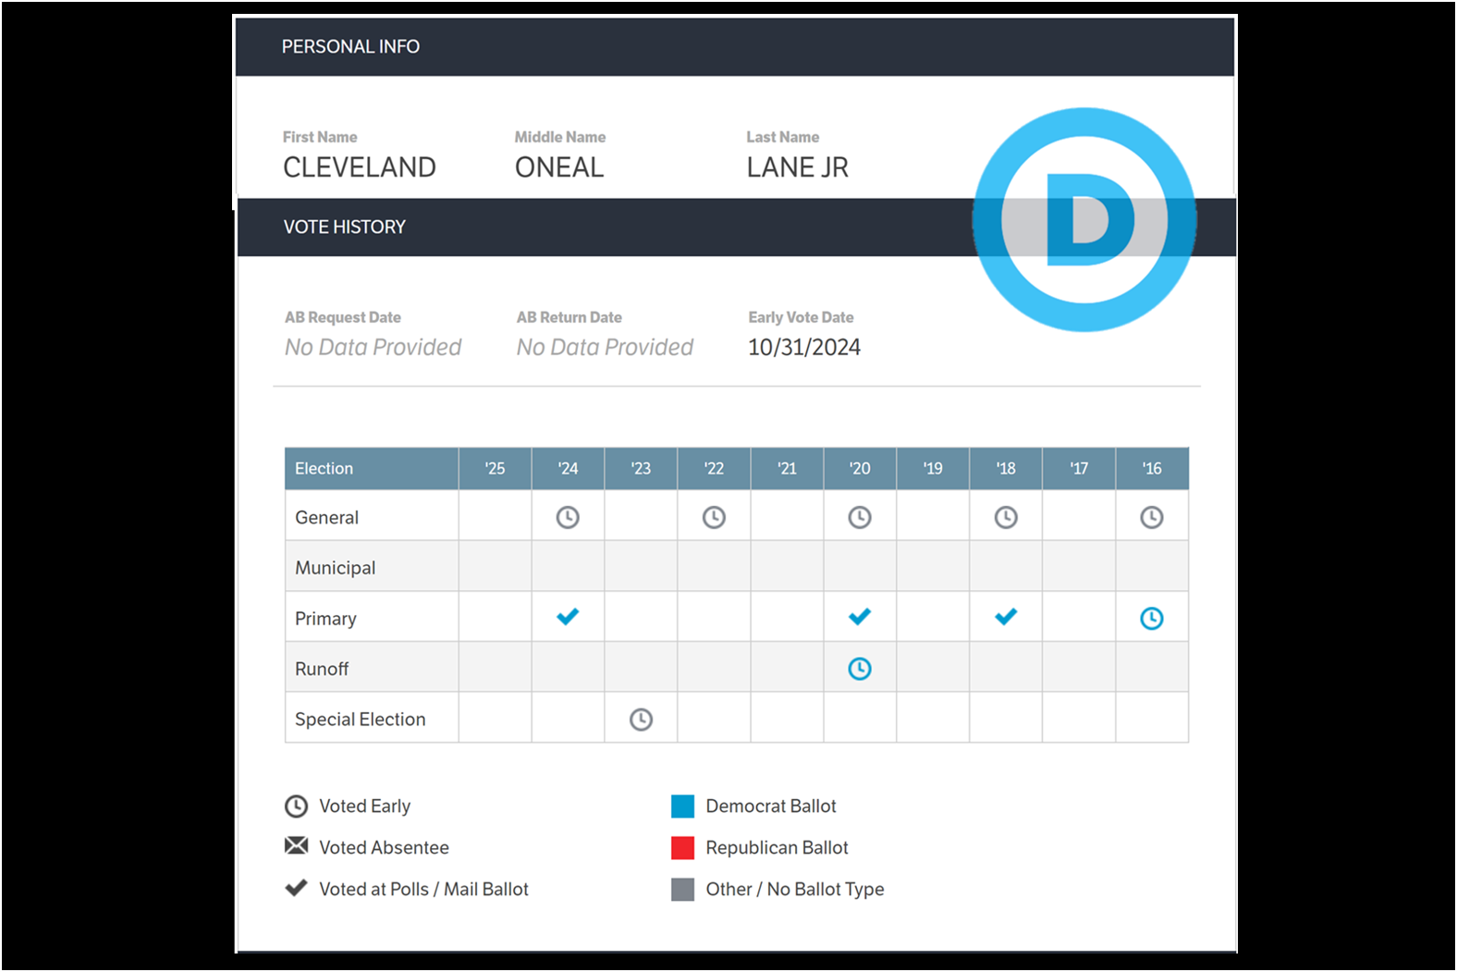Click the Last Name field label
The width and height of the screenshot is (1457, 972).
click(x=783, y=137)
